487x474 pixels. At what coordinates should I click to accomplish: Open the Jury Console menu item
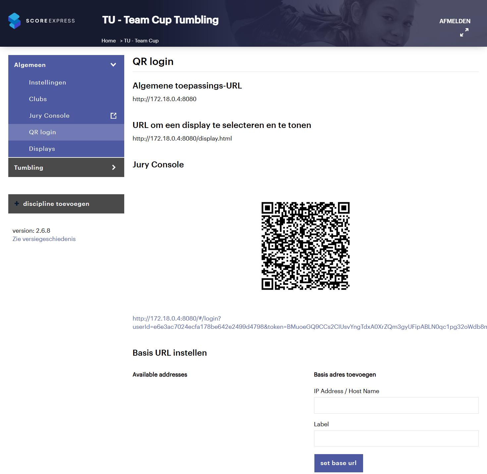[x=49, y=116]
